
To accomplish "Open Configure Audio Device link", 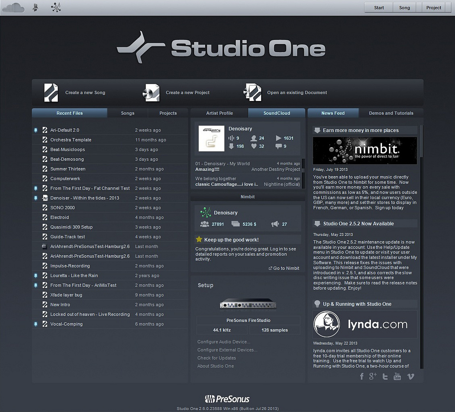I will coord(224,342).
